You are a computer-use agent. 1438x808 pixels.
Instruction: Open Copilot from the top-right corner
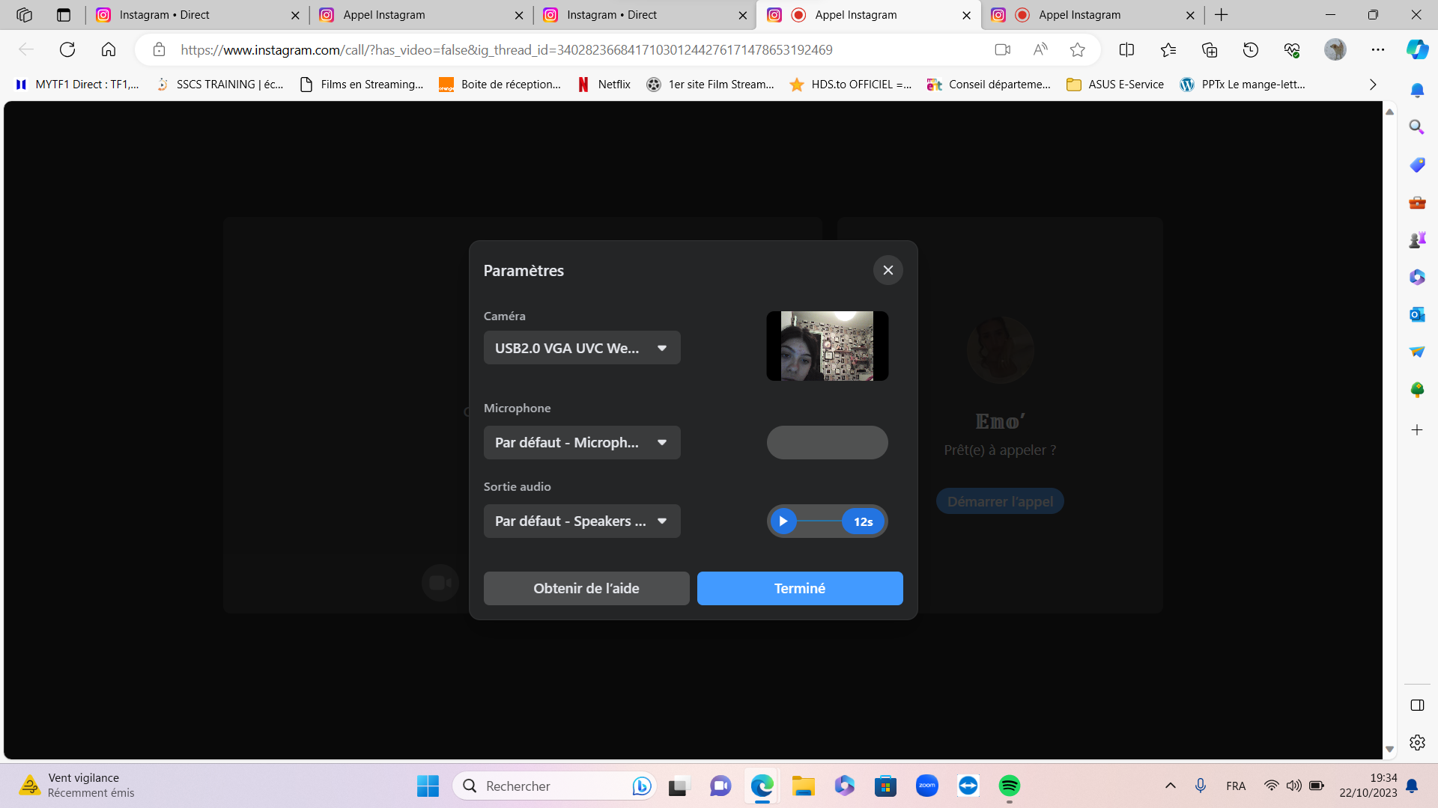point(1416,49)
